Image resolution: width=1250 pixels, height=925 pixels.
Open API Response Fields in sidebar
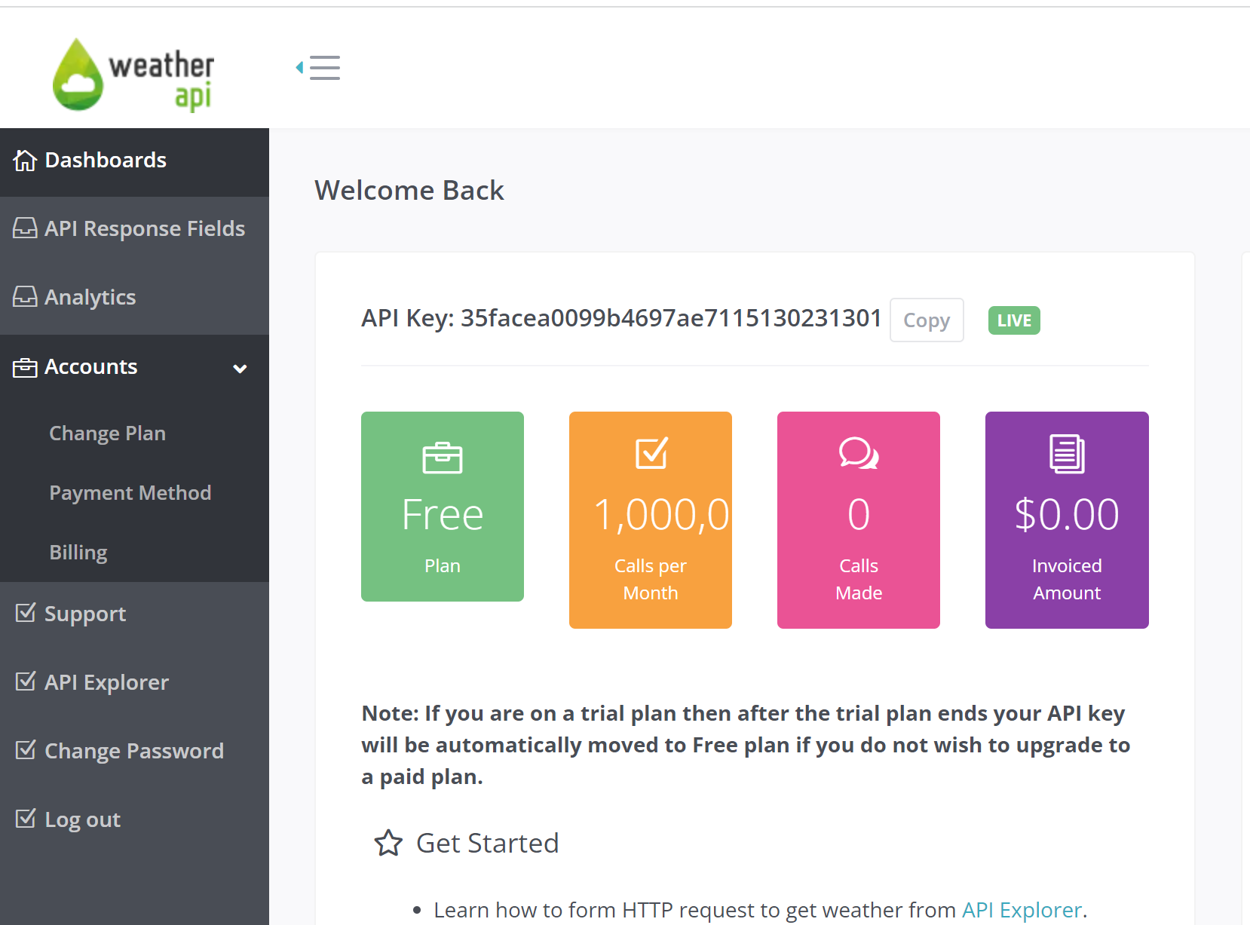pos(144,228)
